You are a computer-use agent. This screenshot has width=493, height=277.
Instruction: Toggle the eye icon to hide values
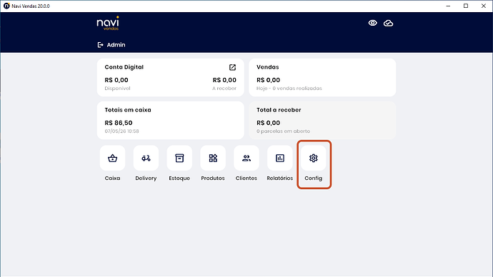point(372,23)
